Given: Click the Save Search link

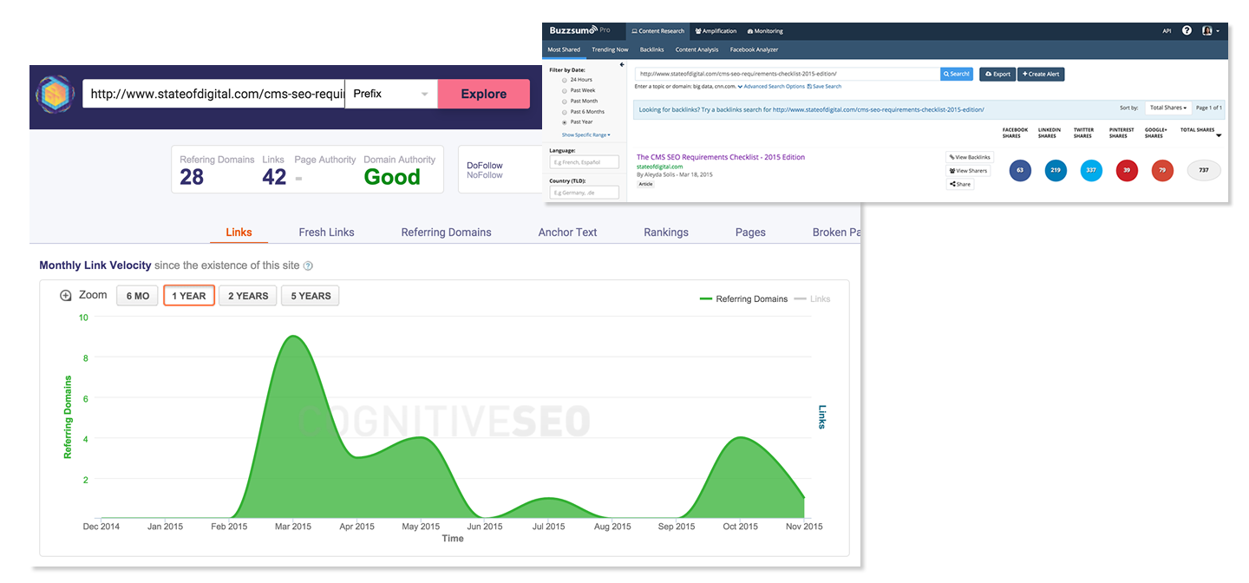Looking at the screenshot, I should click(x=824, y=86).
